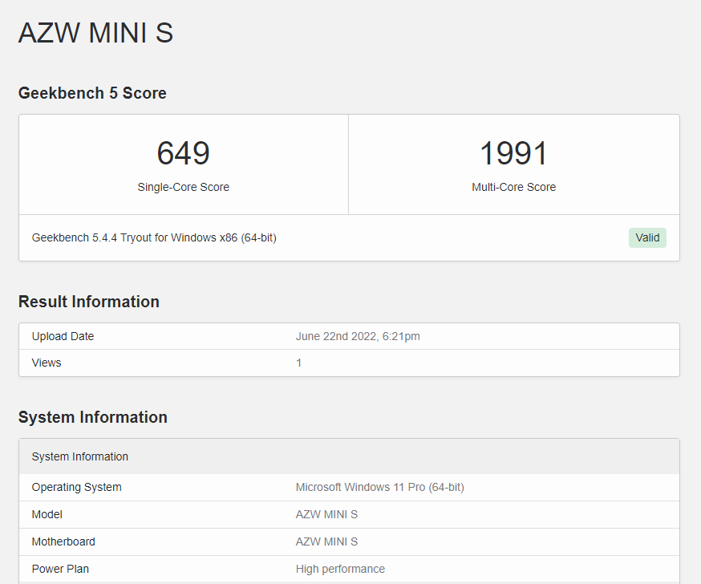The height and width of the screenshot is (584, 701).
Task: Click the AZW MINI S page title
Action: click(x=95, y=33)
